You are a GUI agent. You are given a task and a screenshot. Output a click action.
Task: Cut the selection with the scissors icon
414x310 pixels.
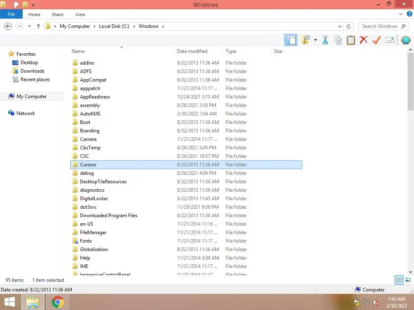[325, 40]
